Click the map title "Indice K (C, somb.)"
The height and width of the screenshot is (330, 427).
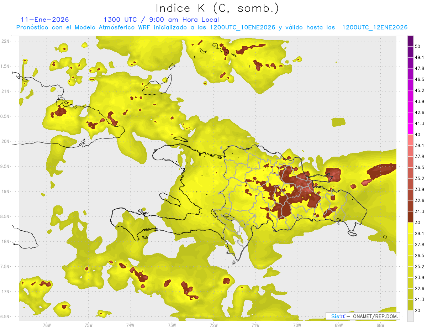(217, 9)
